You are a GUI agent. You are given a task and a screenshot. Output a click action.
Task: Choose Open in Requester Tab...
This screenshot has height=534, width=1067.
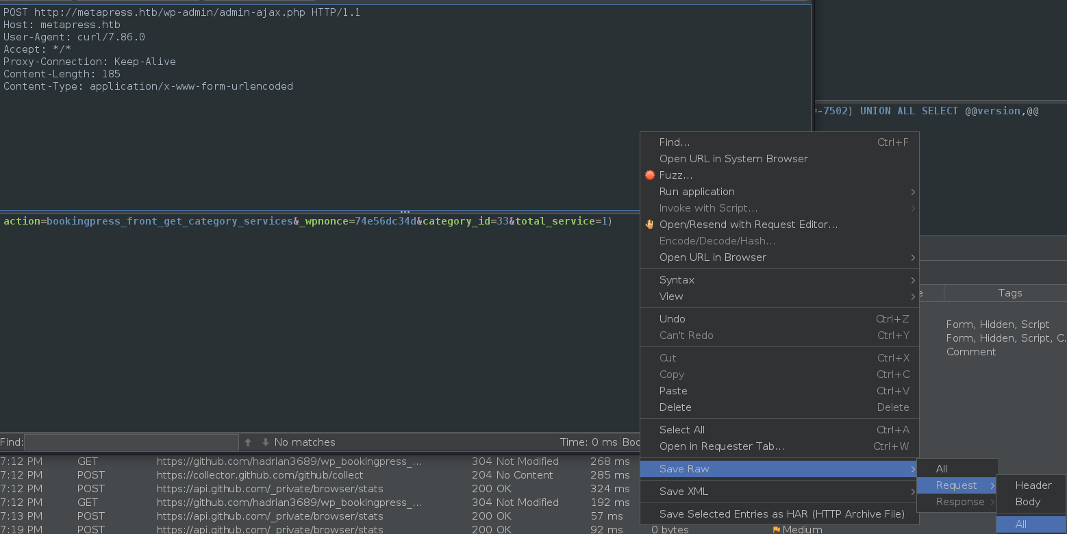(779, 446)
